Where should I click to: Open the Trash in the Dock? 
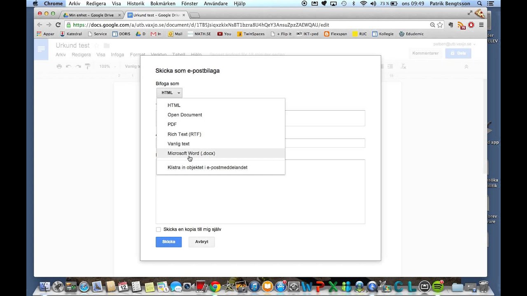[x=484, y=287]
